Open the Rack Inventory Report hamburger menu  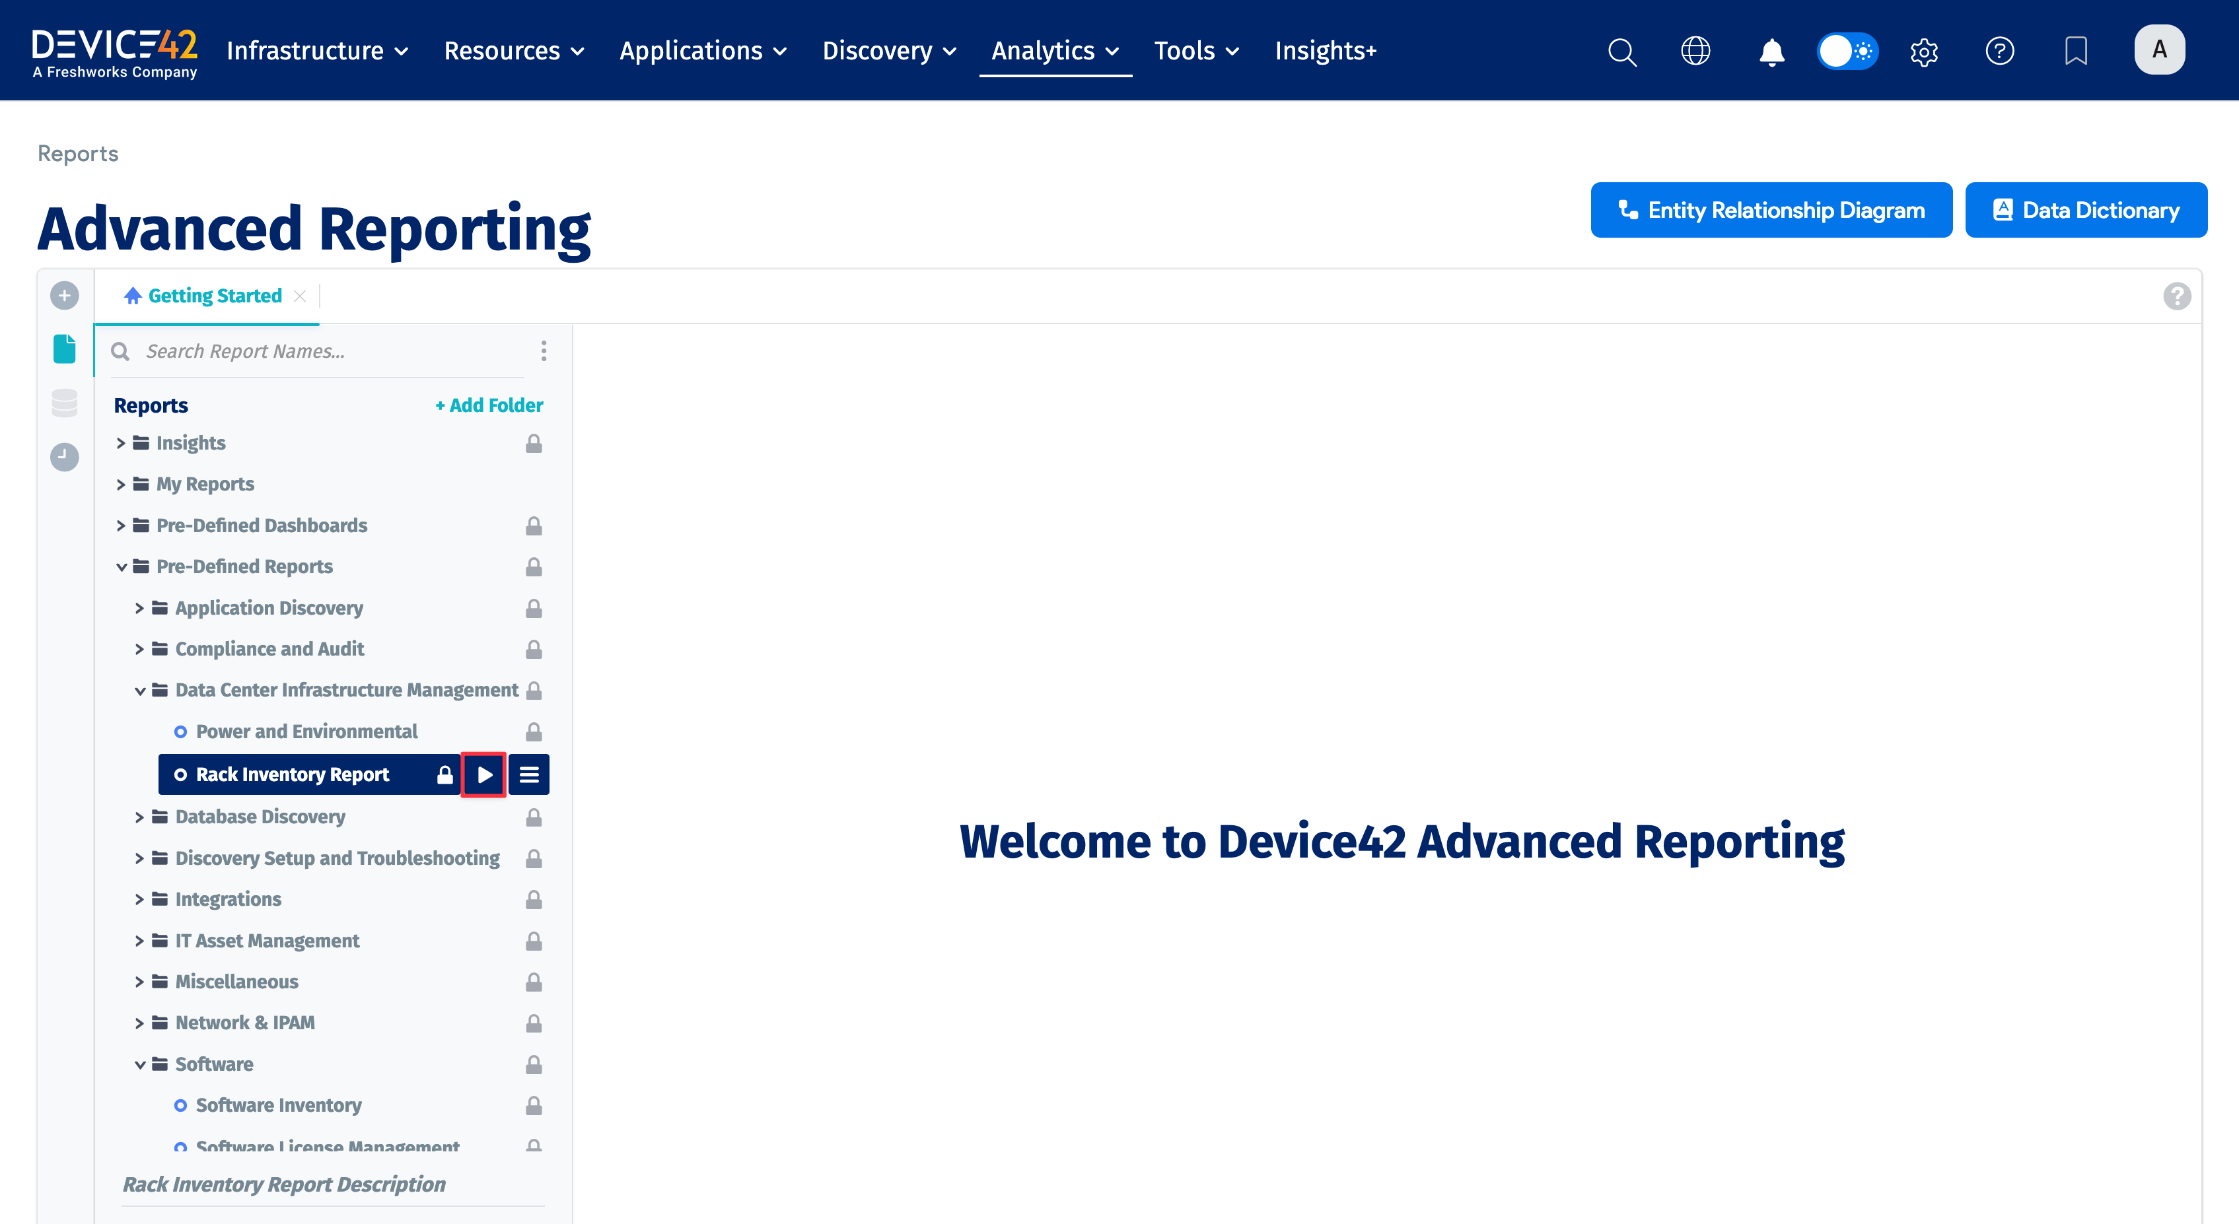[529, 774]
